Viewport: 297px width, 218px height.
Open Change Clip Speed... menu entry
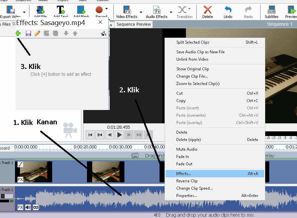pyautogui.click(x=215, y=188)
